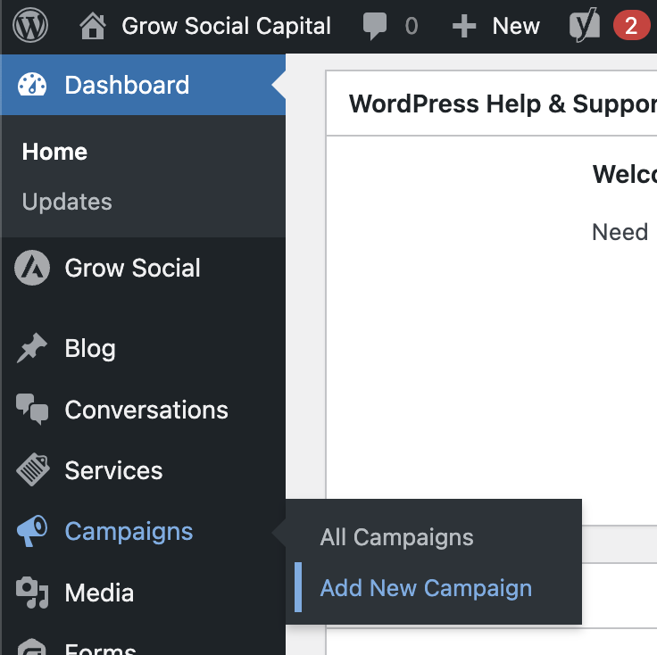Open the Media menu
This screenshot has width=657, height=655.
99,593
